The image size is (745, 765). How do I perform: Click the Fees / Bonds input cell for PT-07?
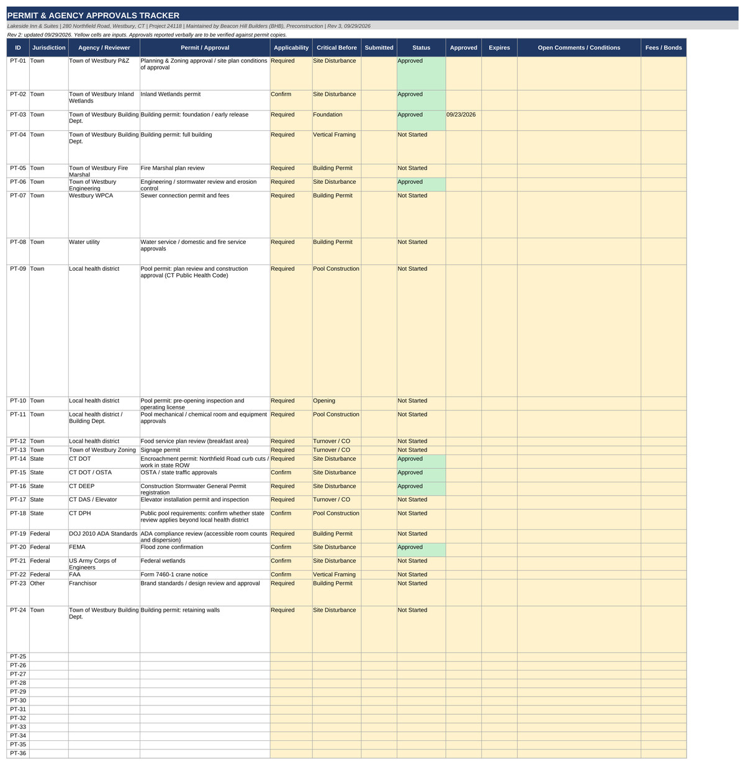(664, 215)
